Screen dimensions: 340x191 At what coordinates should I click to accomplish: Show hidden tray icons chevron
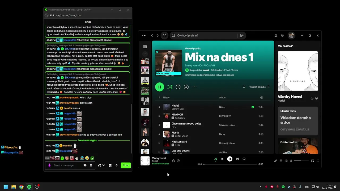click(x=260, y=187)
